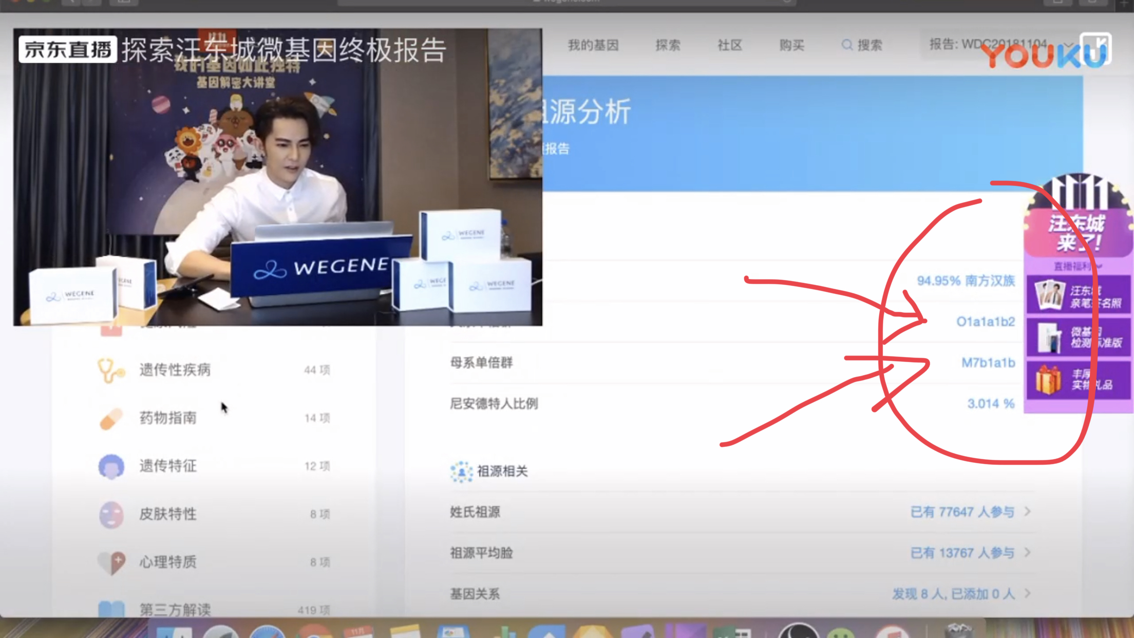The height and width of the screenshot is (638, 1134).
Task: Expand 姓氏祖源 with its chevron arrow
Action: tap(1027, 512)
